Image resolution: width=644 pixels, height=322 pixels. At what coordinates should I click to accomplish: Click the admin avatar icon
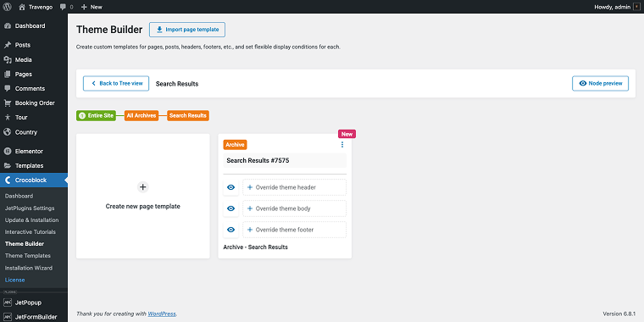pyautogui.click(x=636, y=7)
